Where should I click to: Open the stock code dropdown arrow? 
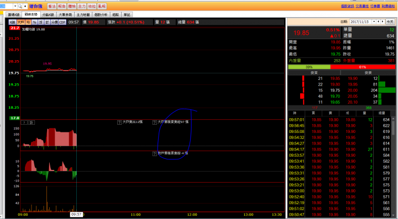[x=15, y=6]
